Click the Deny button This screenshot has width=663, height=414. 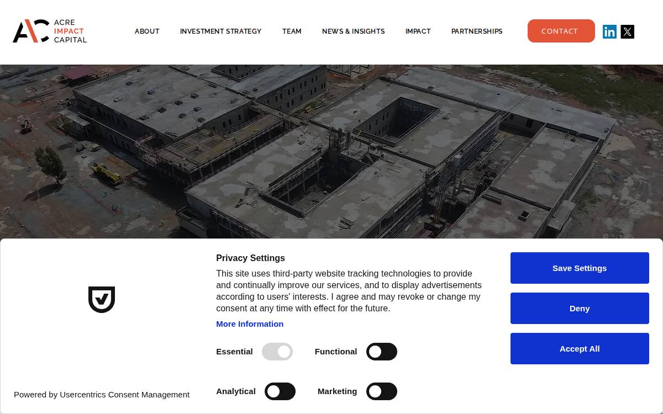tap(580, 308)
